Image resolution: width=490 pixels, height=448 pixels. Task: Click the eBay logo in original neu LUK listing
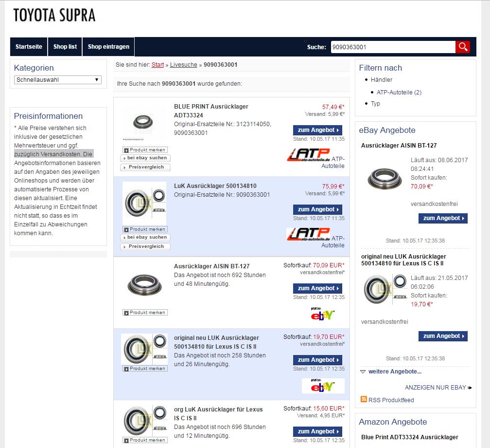coord(323,386)
